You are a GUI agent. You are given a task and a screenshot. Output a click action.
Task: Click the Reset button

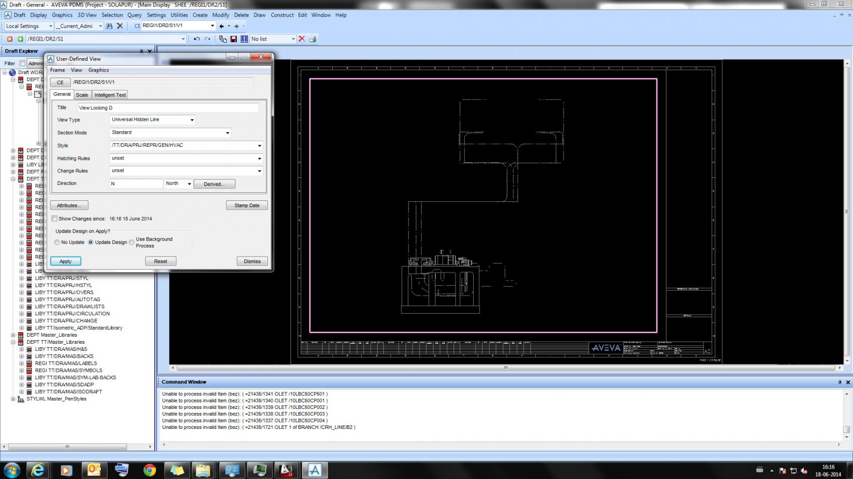pos(161,261)
